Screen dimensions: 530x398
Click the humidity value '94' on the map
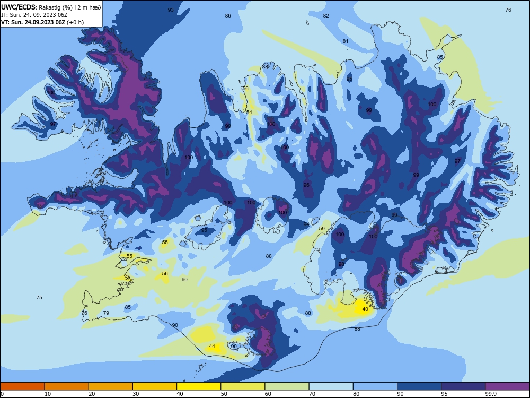tap(306, 224)
